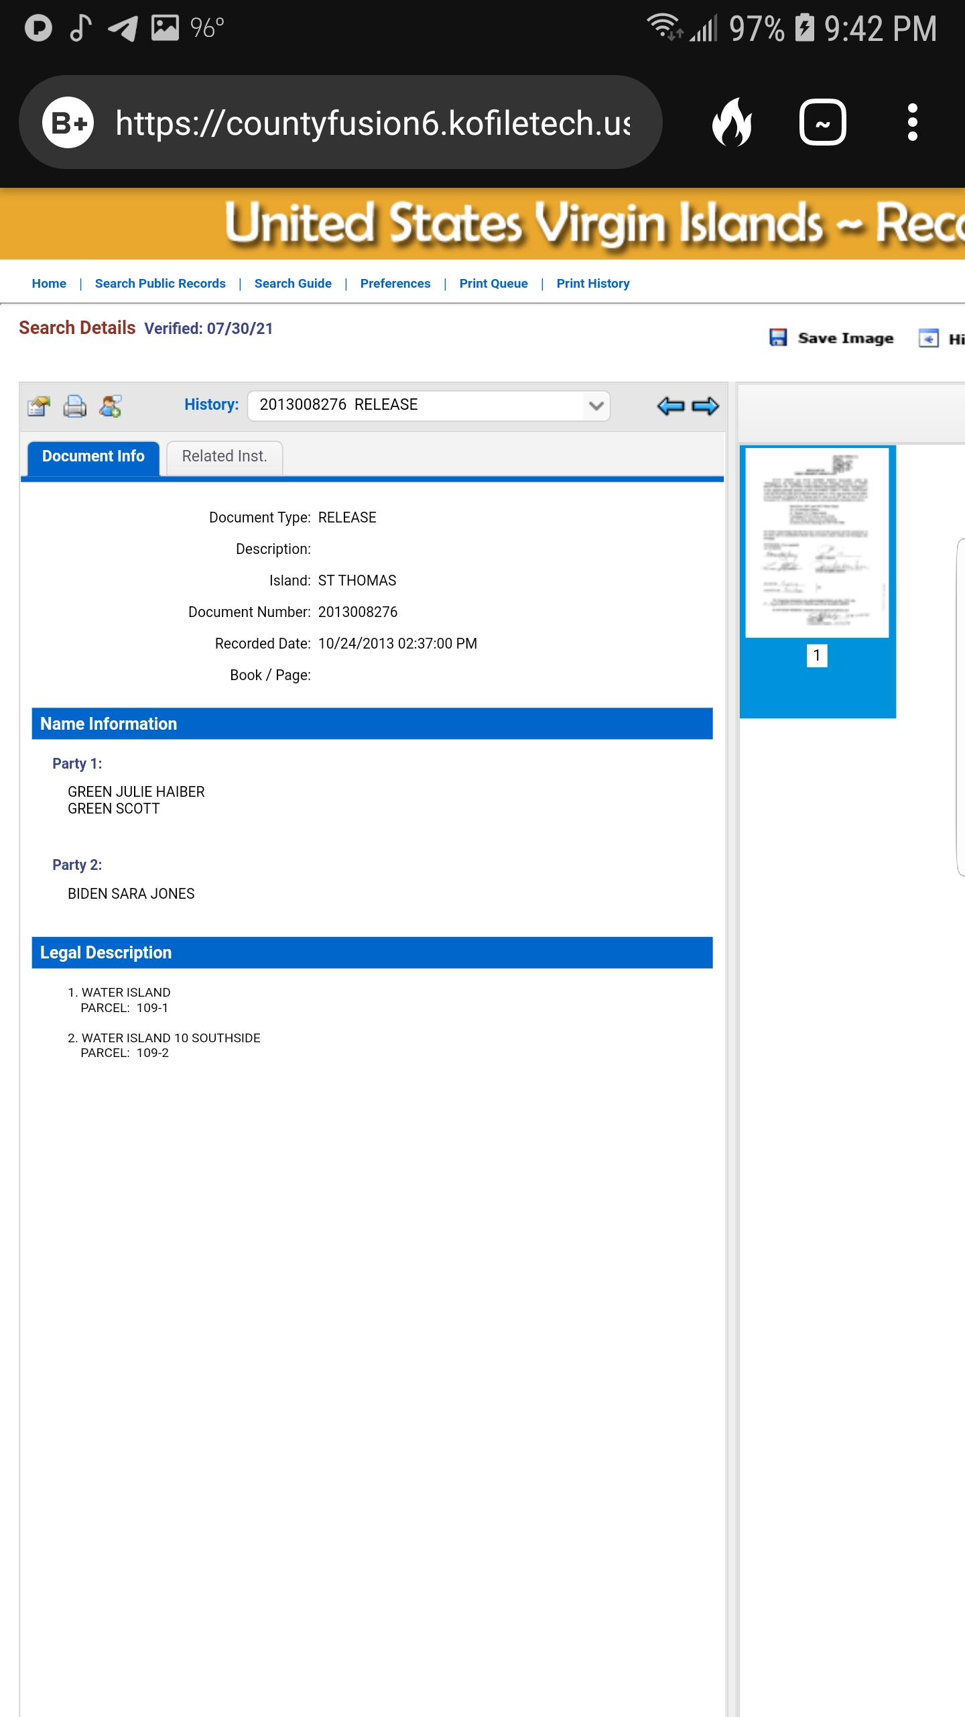This screenshot has width=965, height=1717.
Task: Click PARCEL: 109-1 text
Action: (125, 1008)
